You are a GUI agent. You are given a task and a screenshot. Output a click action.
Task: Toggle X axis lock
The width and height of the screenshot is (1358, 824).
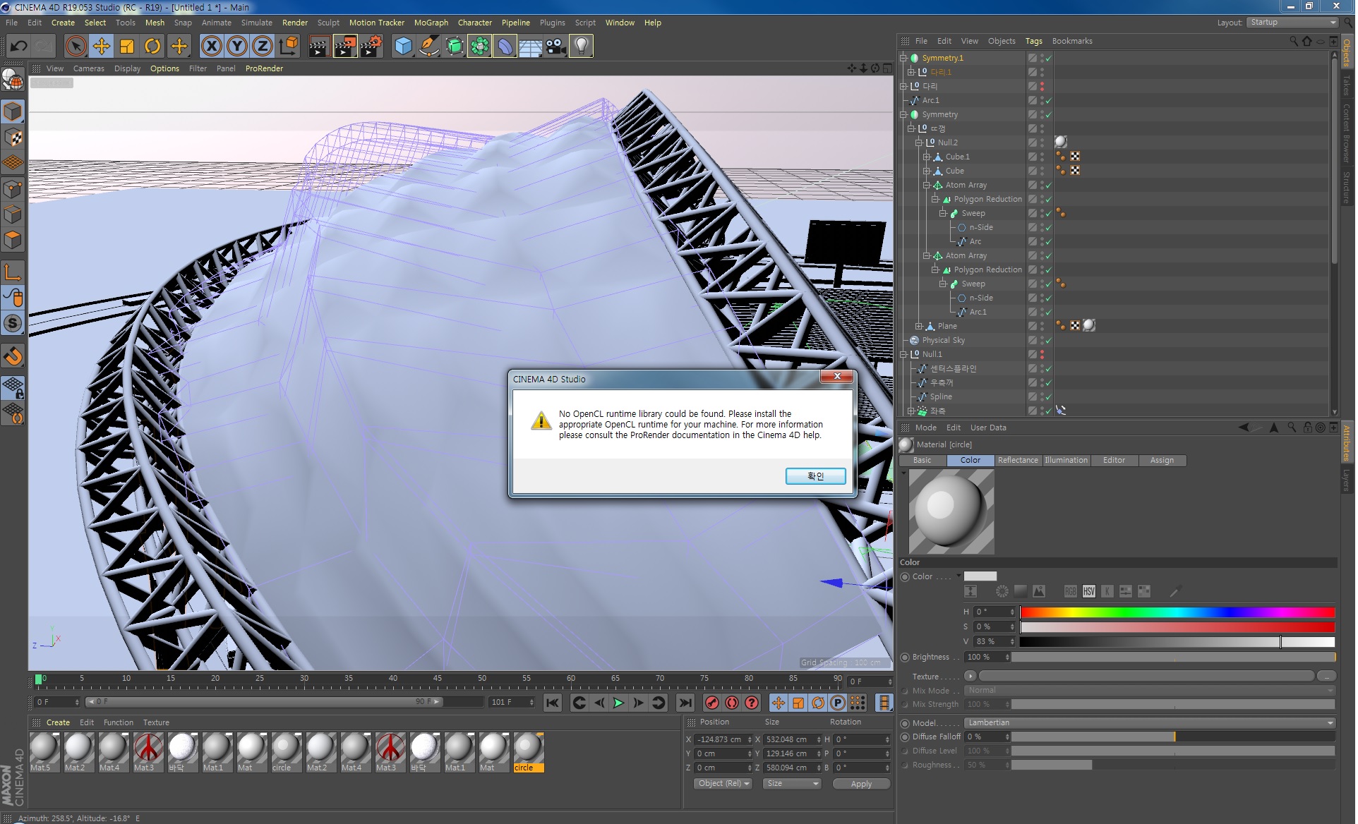(211, 47)
